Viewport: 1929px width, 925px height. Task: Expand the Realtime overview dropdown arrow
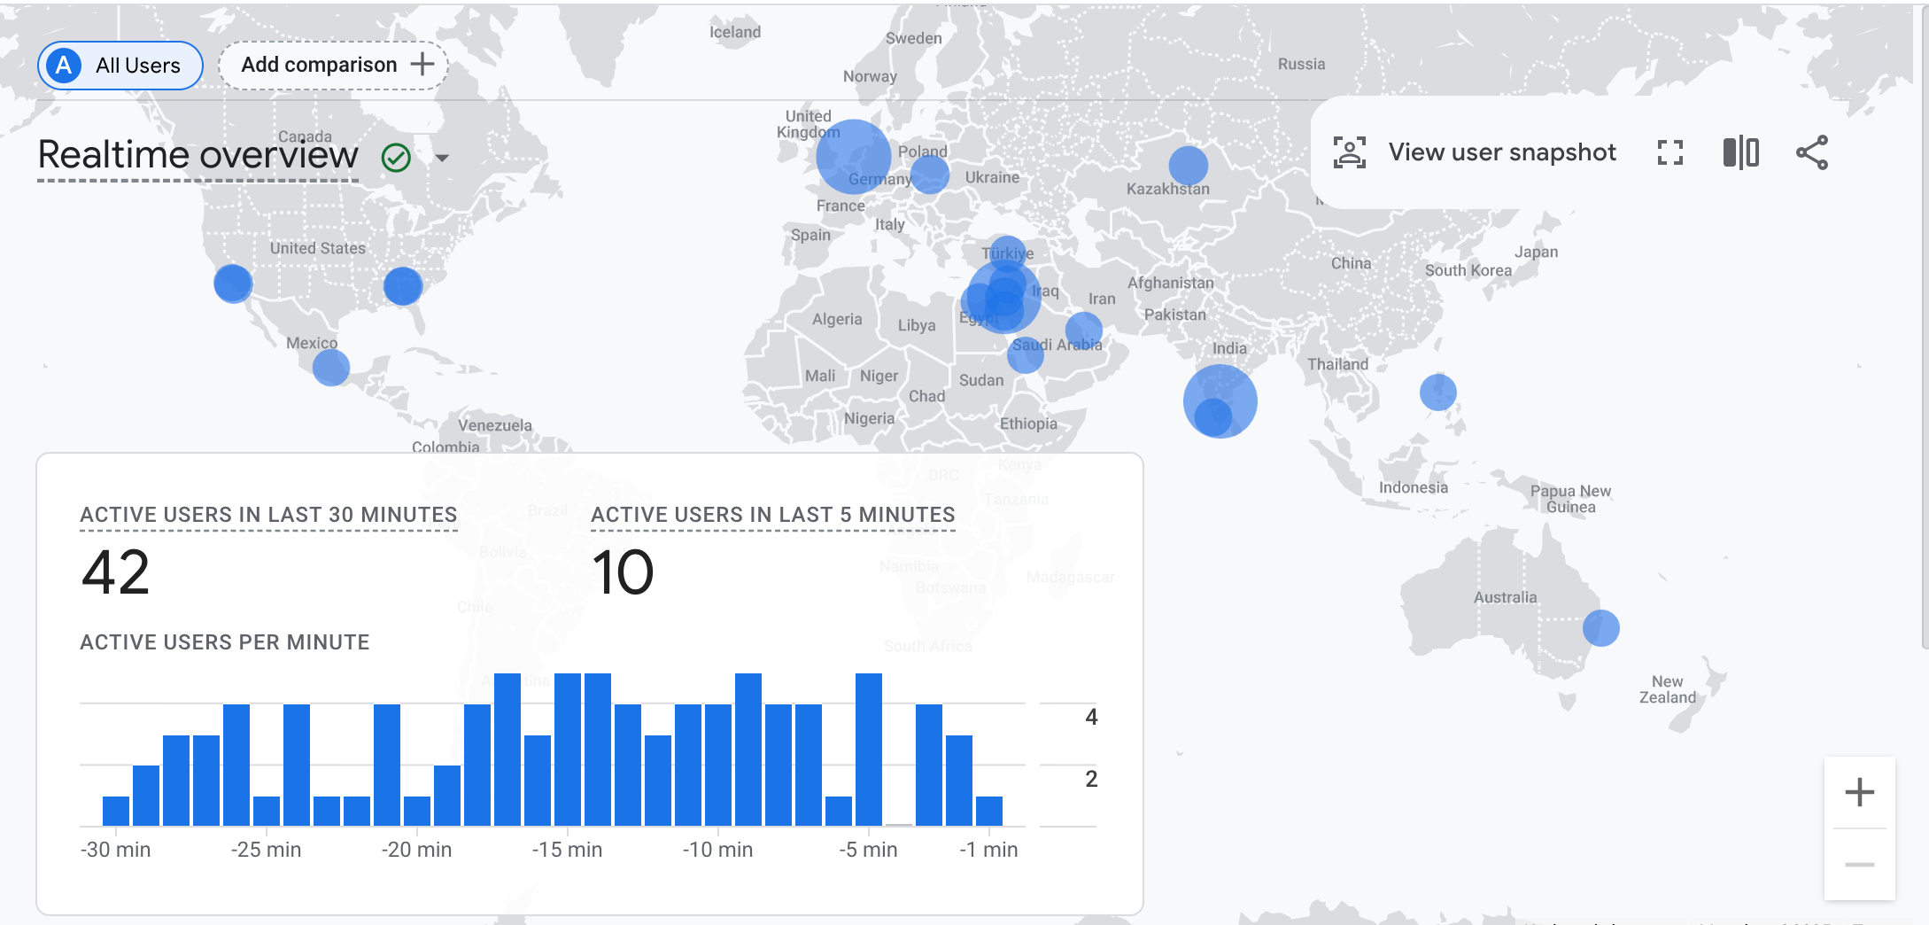tap(442, 159)
